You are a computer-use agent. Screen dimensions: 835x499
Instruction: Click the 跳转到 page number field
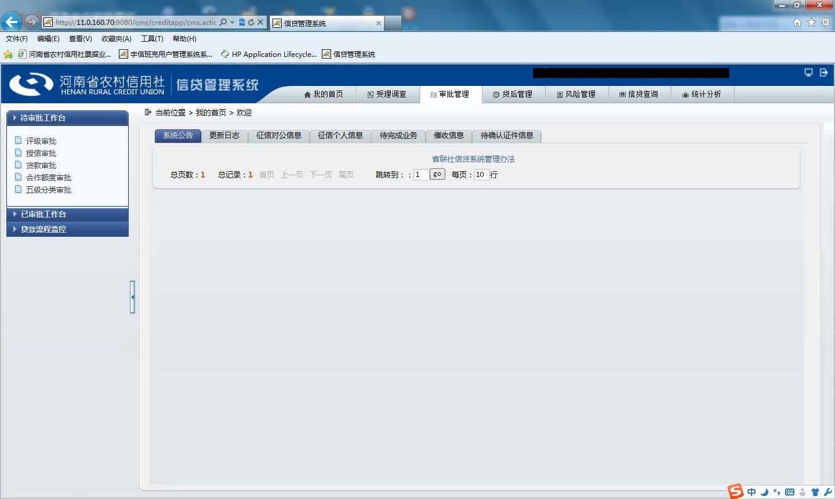421,175
